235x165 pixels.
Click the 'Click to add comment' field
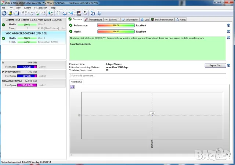(x=148, y=76)
